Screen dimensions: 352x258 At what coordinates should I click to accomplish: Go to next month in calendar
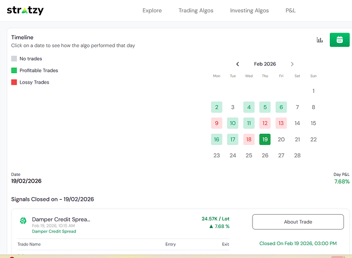point(292,64)
